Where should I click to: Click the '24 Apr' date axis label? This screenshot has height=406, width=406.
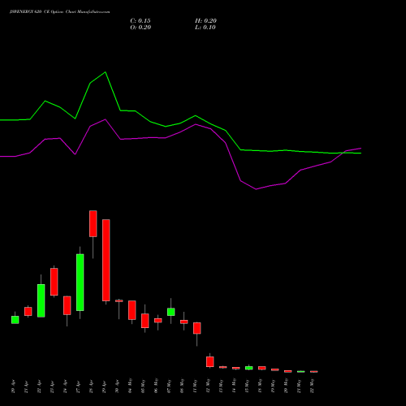pyautogui.click(x=66, y=387)
